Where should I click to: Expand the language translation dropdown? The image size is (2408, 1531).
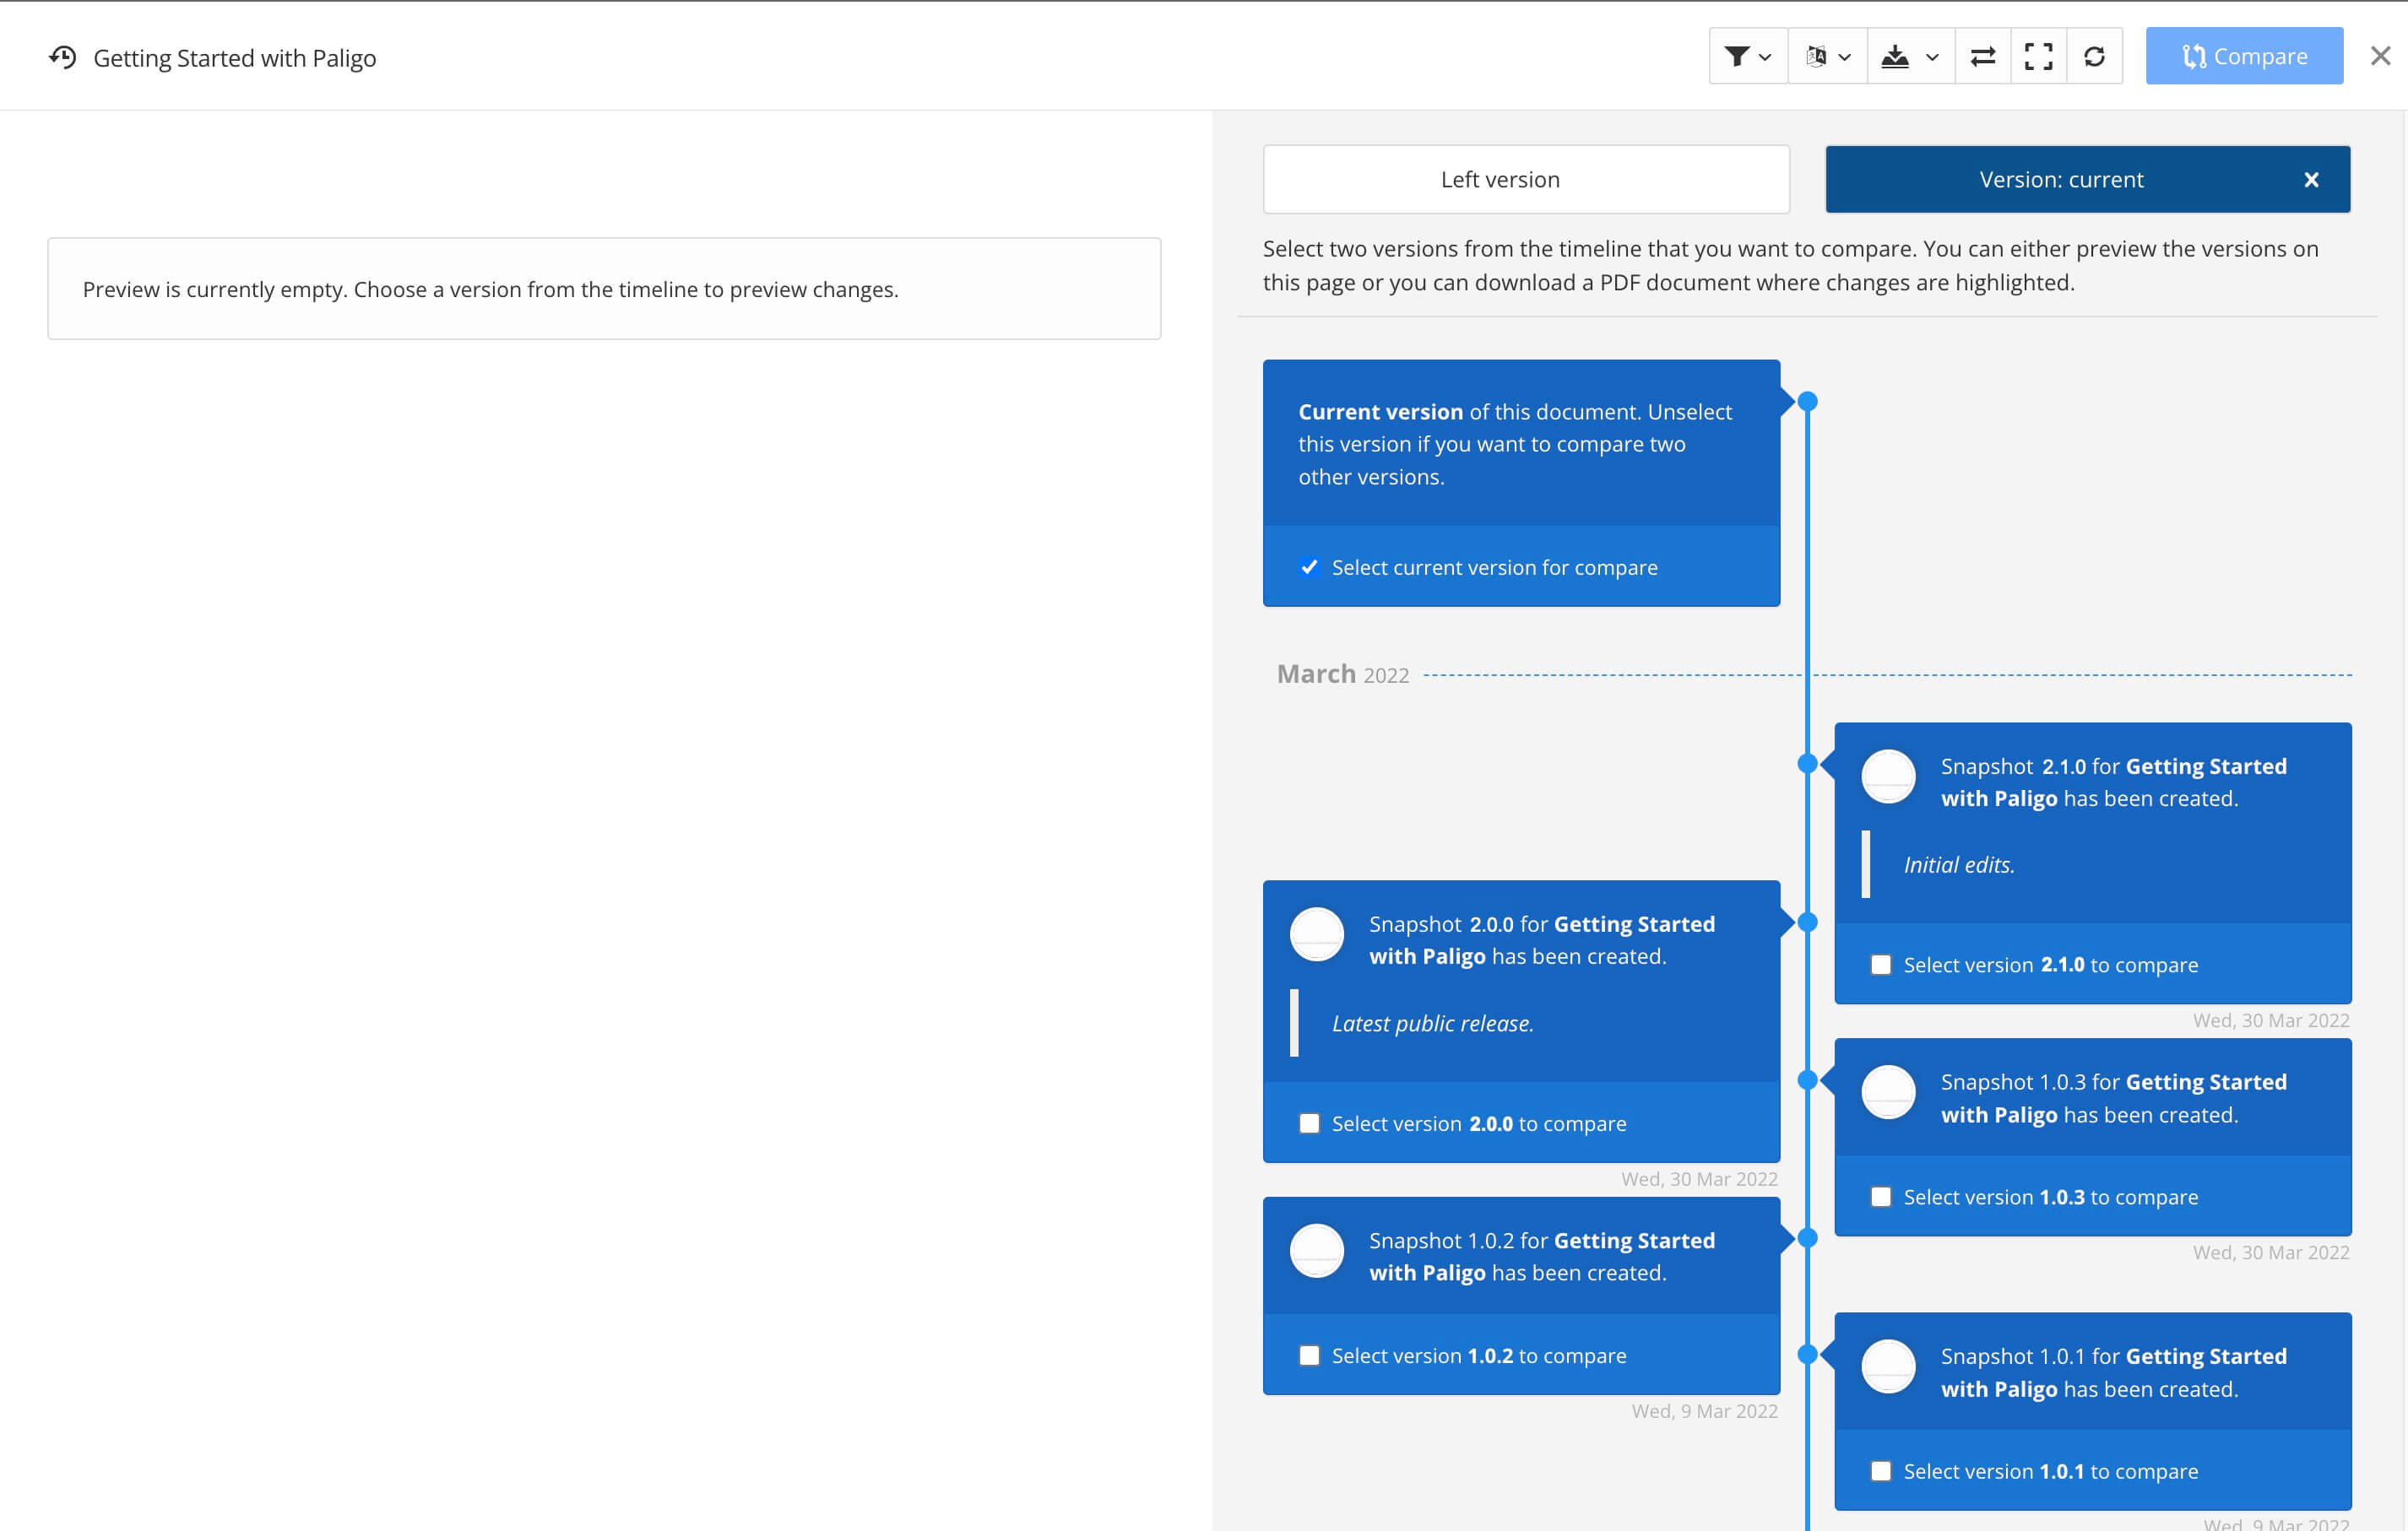tap(1827, 57)
